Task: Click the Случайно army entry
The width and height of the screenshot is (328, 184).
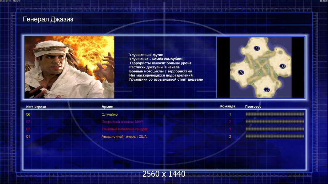Action: coord(110,114)
